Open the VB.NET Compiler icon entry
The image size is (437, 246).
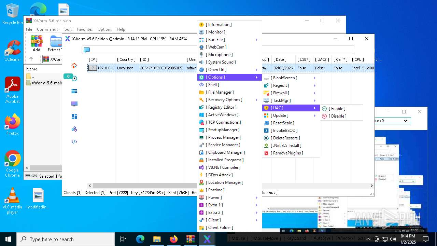tap(201, 167)
